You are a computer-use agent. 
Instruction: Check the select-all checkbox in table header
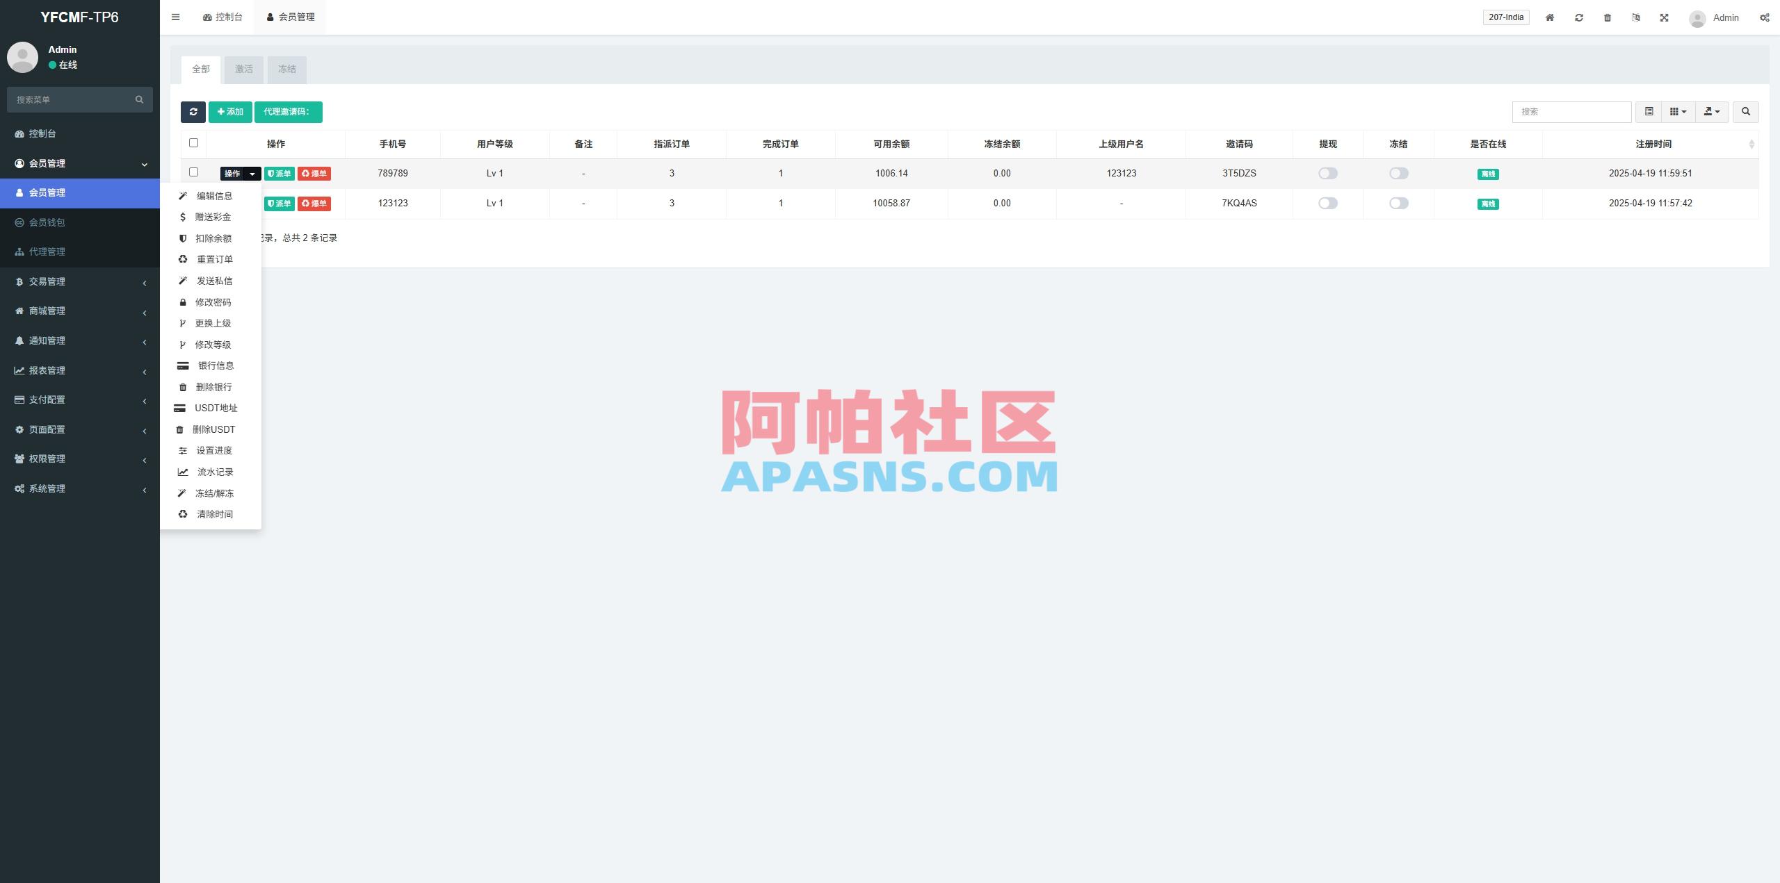pyautogui.click(x=194, y=143)
